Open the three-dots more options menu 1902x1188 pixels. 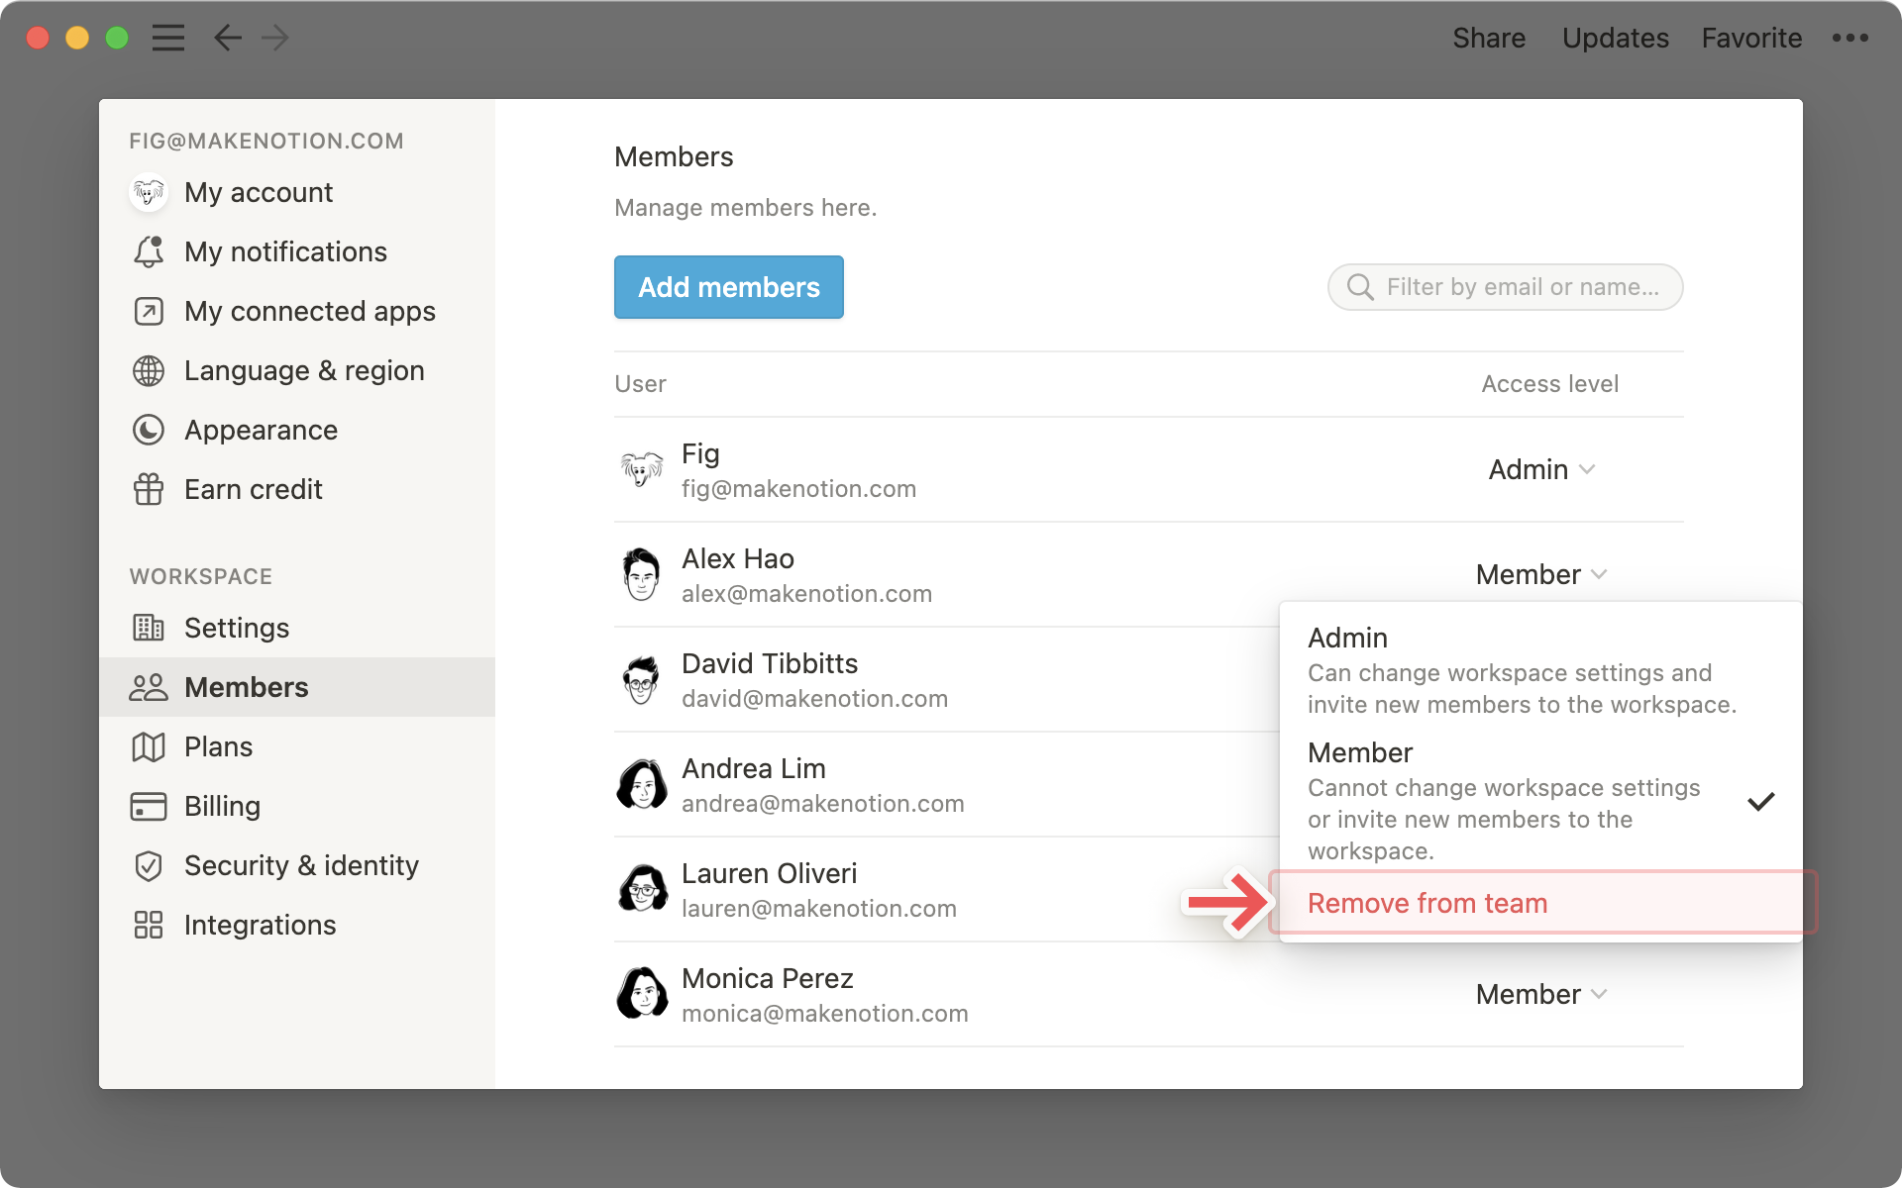tap(1849, 38)
